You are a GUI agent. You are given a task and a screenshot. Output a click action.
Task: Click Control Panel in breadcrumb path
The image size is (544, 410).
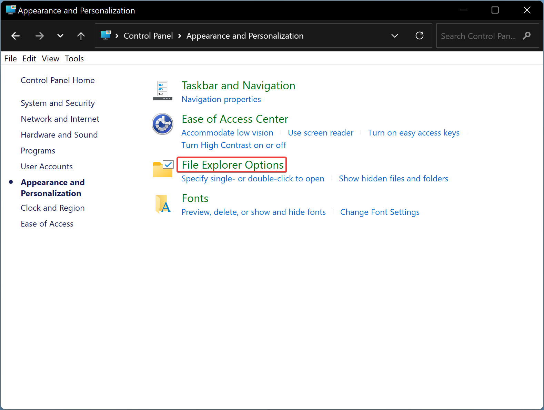click(x=148, y=36)
